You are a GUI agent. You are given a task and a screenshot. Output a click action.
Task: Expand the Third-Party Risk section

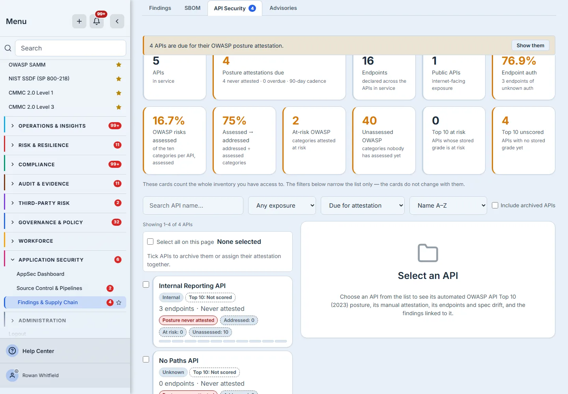tap(65, 203)
